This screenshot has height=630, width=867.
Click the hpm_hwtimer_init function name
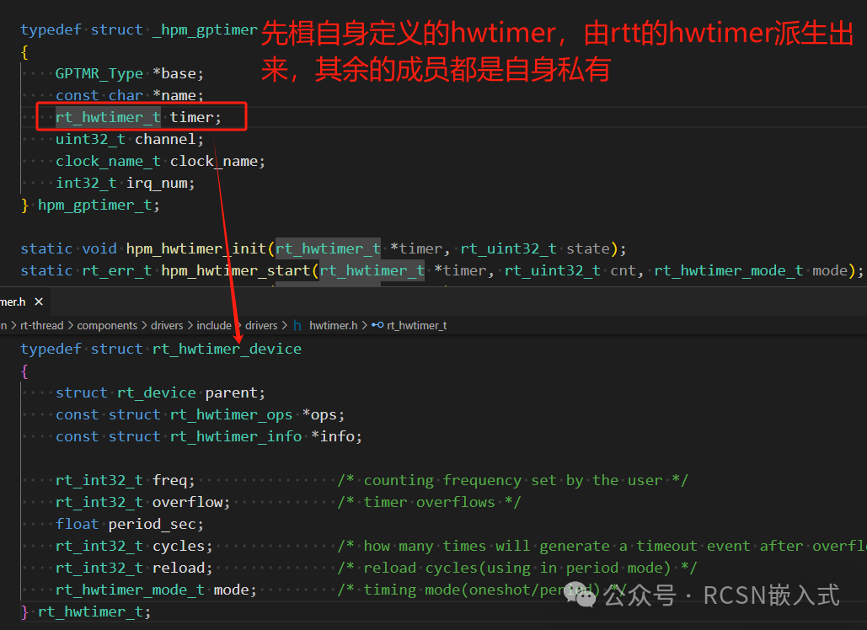click(x=195, y=248)
